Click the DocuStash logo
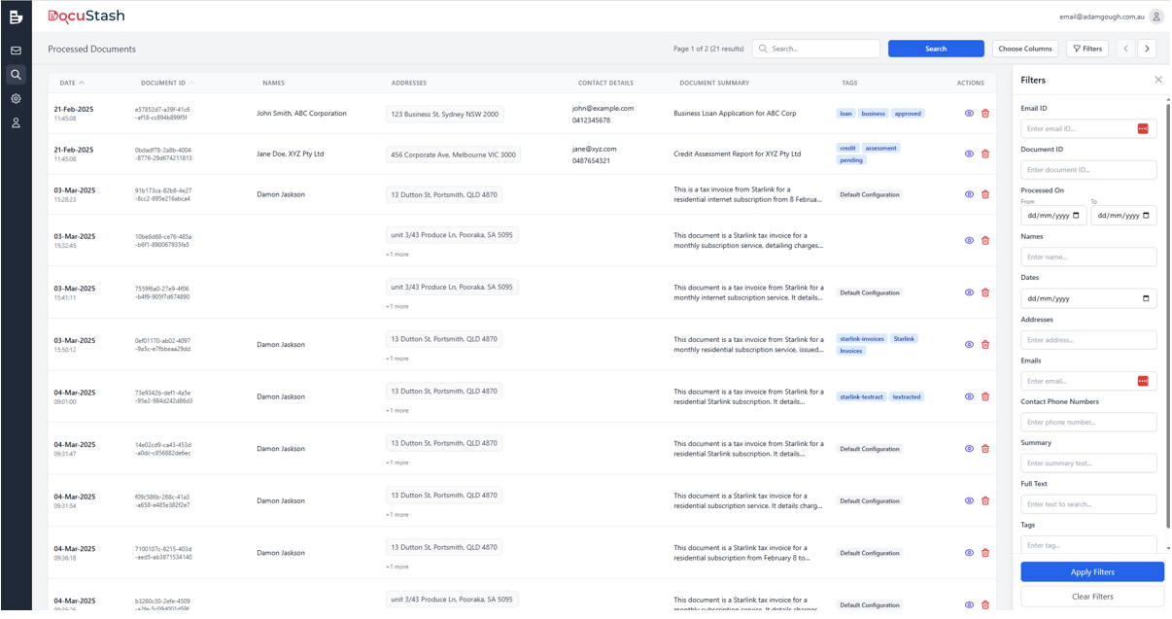The height and width of the screenshot is (619, 1172). (86, 17)
